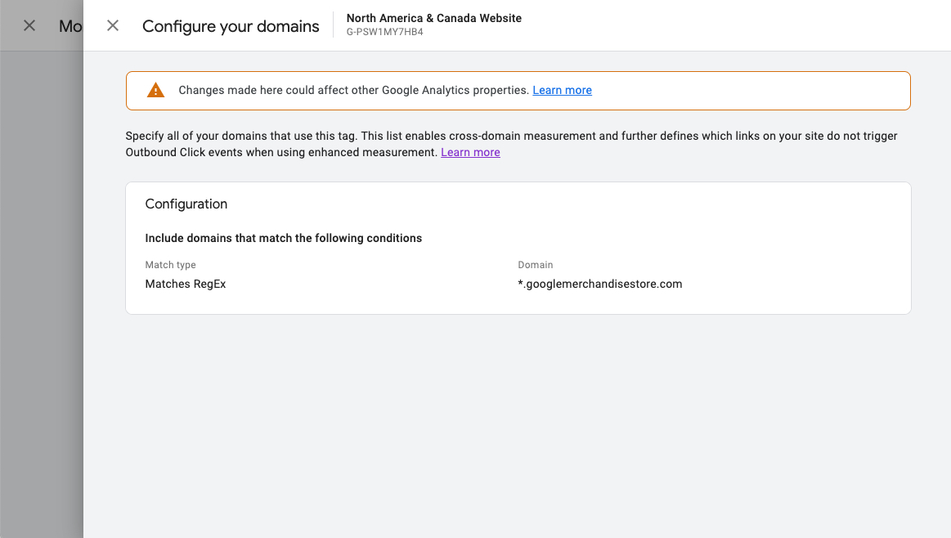Click the Configuration card heading
This screenshot has height=538, width=951.
pos(186,204)
